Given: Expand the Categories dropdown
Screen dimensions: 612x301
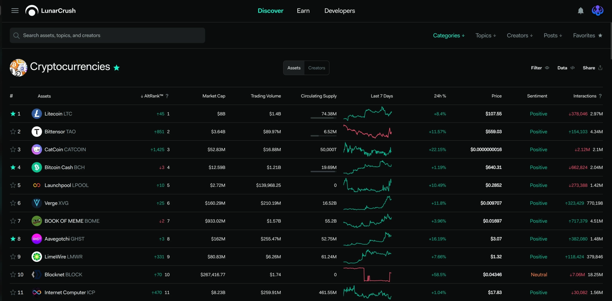Looking at the screenshot, I should point(448,35).
